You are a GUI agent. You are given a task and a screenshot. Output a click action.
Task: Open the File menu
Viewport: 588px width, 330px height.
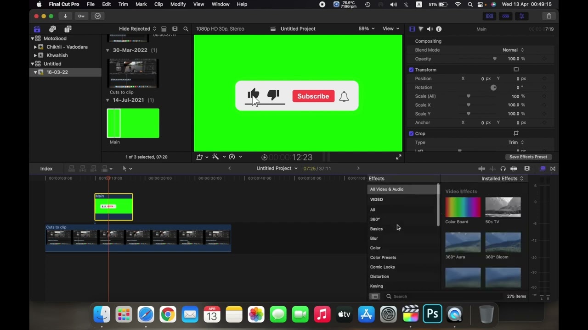(90, 4)
